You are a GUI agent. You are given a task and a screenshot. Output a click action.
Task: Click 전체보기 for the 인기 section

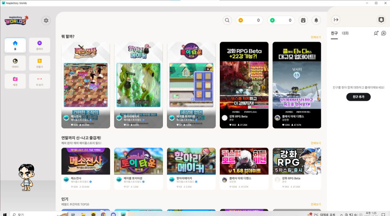point(316,205)
